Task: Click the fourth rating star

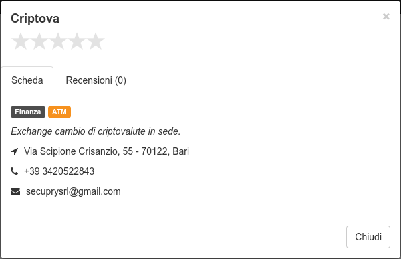Action: tap(77, 41)
